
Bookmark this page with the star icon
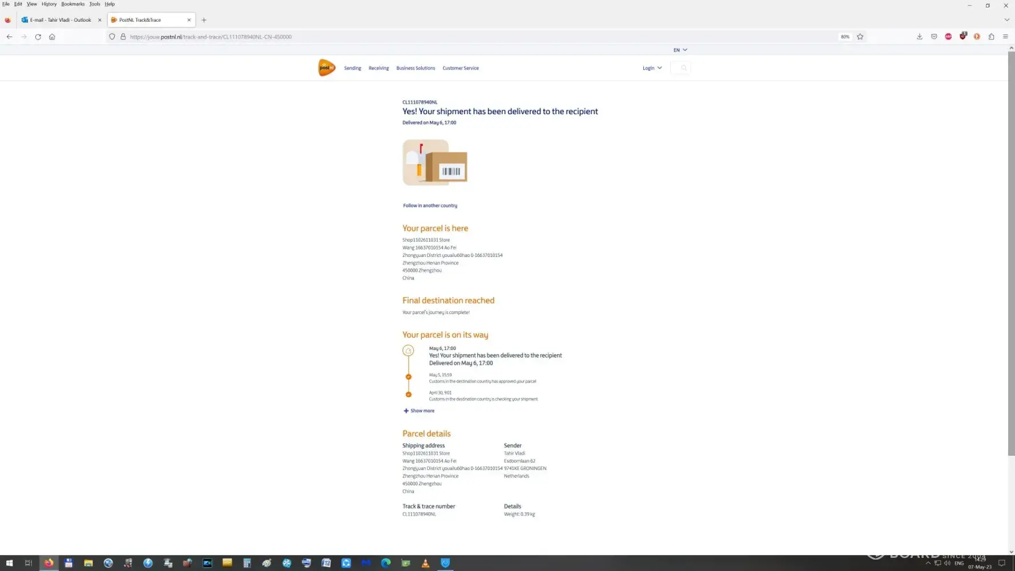tap(860, 37)
